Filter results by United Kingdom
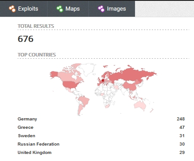This screenshot has width=194, height=161. [34, 153]
